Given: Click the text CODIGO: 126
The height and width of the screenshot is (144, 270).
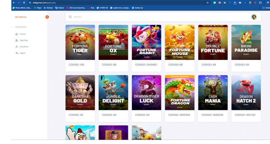Looking at the screenshot, I should pos(77,65).
